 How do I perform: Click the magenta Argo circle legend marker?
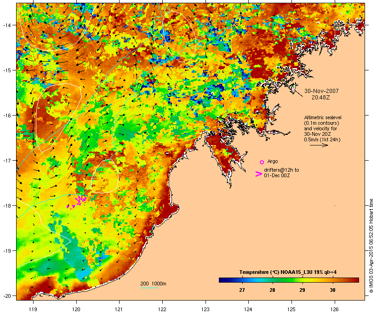point(262,162)
